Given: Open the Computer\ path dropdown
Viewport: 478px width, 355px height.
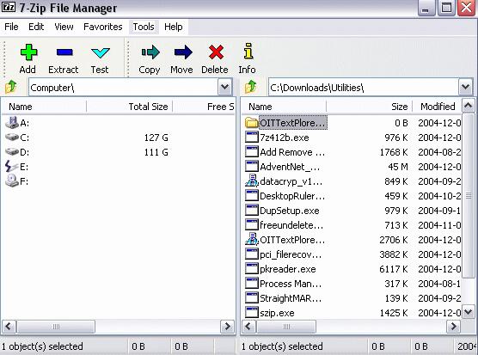Looking at the screenshot, I should point(224,87).
